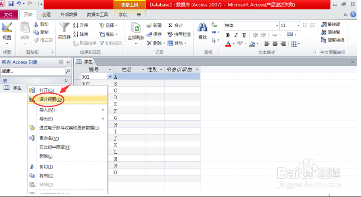Screen dimensions: 361x197
Task: Open Simplified-Traditional conversion (简繁转换)
Action: click(x=333, y=40)
